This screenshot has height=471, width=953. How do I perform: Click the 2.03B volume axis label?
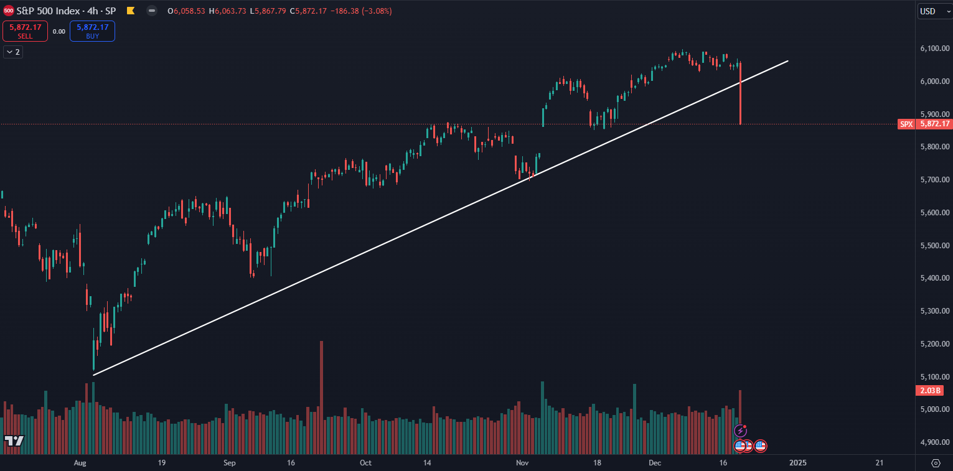pos(929,391)
